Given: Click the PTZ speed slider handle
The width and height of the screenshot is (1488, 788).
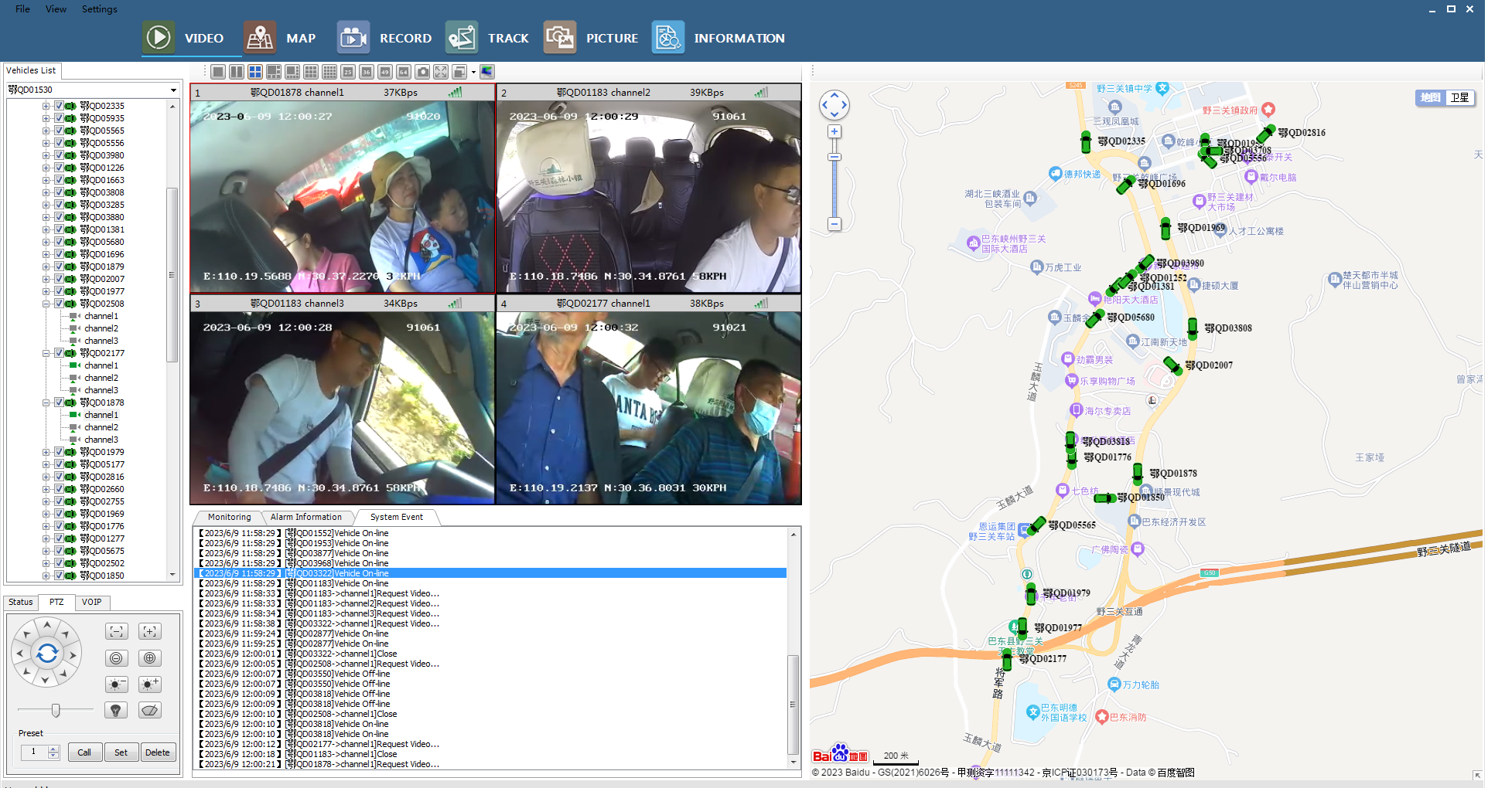Looking at the screenshot, I should pyautogui.click(x=56, y=710).
